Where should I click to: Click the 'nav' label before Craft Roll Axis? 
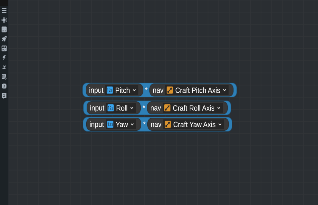155,108
